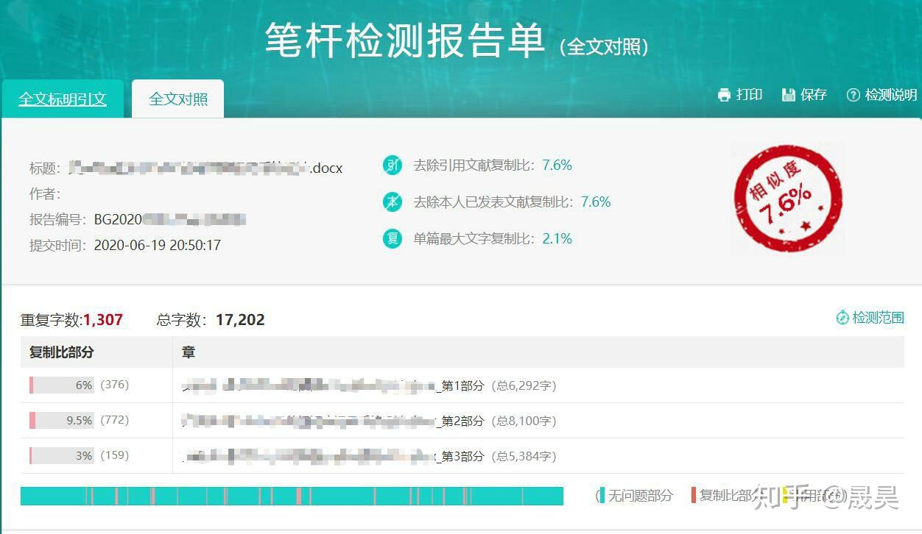The image size is (922, 534).
Task: Click the red 相似度 7.6% similarity stamp
Action: point(786,199)
